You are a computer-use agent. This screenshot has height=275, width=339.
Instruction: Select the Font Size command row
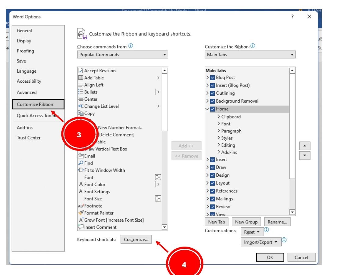[119, 199]
